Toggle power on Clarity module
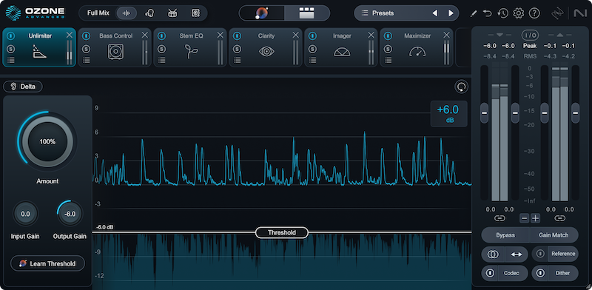This screenshot has height=290, width=592. [x=237, y=36]
